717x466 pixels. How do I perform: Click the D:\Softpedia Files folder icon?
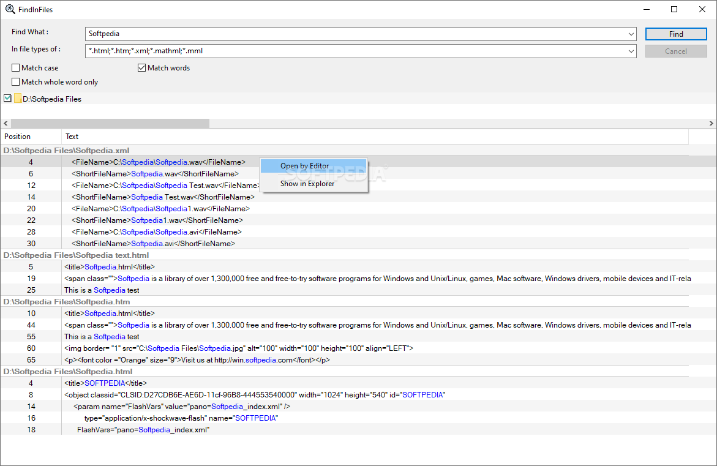18,99
